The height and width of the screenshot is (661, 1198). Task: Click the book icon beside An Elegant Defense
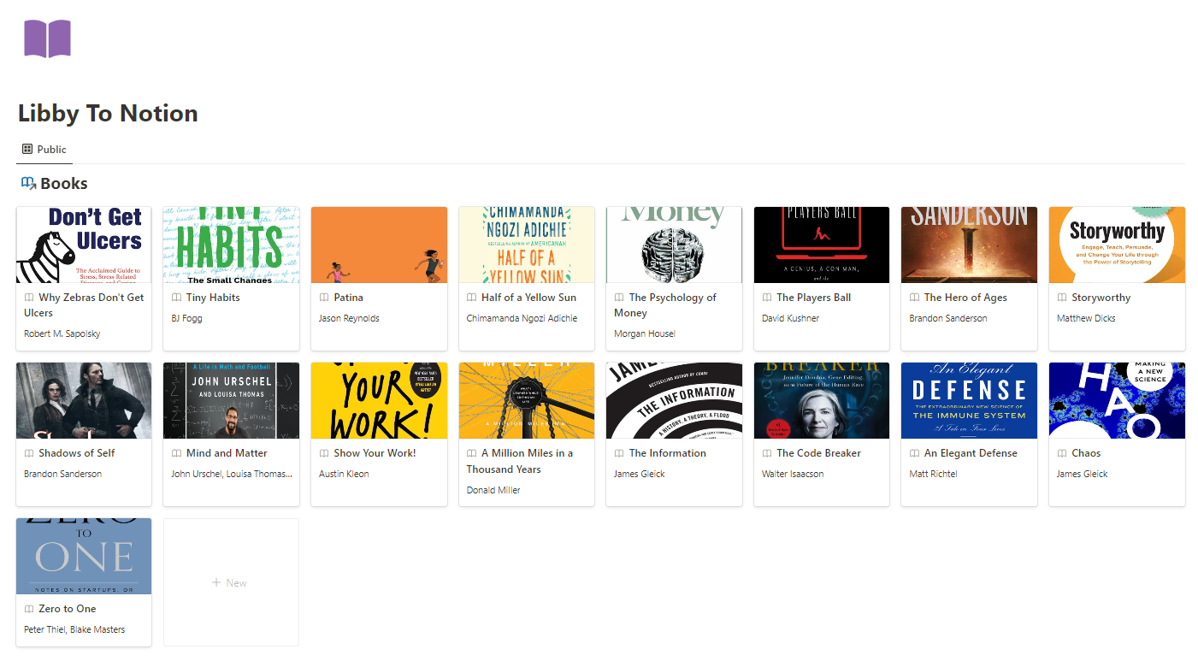coord(914,453)
